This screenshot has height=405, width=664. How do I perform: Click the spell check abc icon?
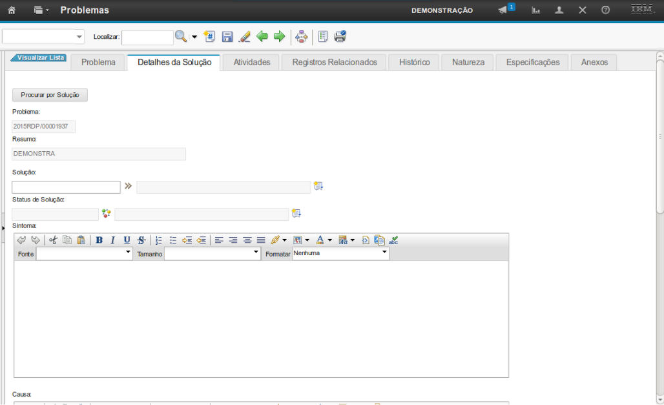pyautogui.click(x=393, y=240)
